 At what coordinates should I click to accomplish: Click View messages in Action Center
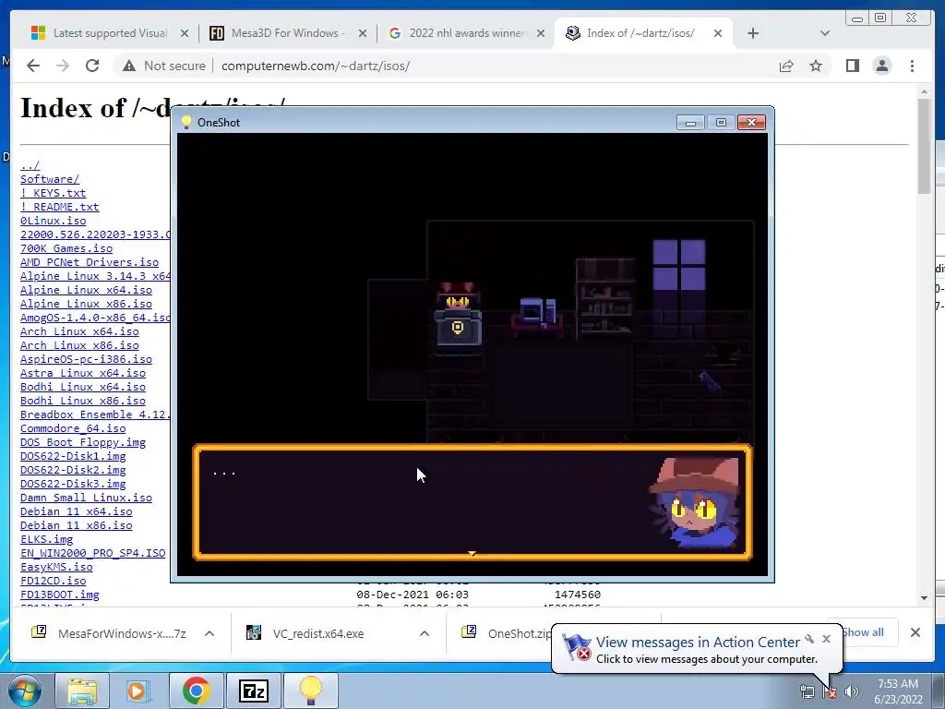(698, 643)
